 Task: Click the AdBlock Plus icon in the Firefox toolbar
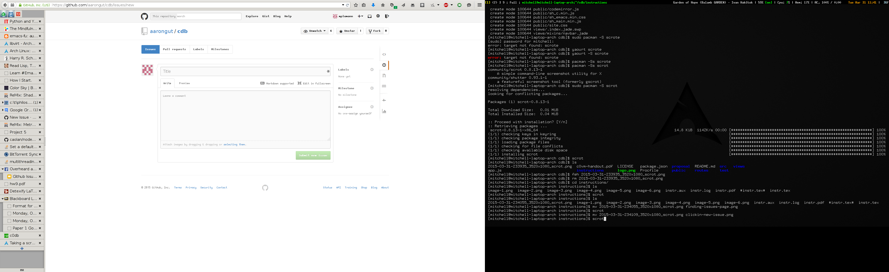tap(446, 5)
